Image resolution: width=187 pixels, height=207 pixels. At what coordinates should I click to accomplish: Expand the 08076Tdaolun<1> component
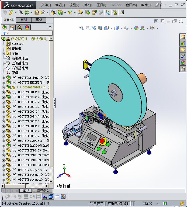coord(3,78)
